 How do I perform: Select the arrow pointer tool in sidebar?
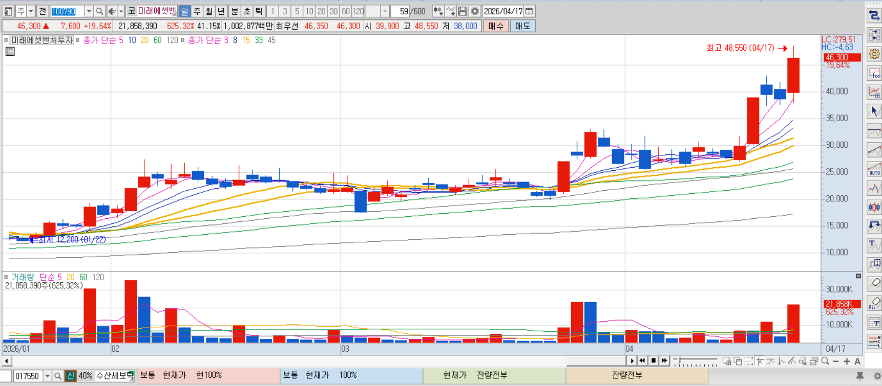(x=874, y=111)
